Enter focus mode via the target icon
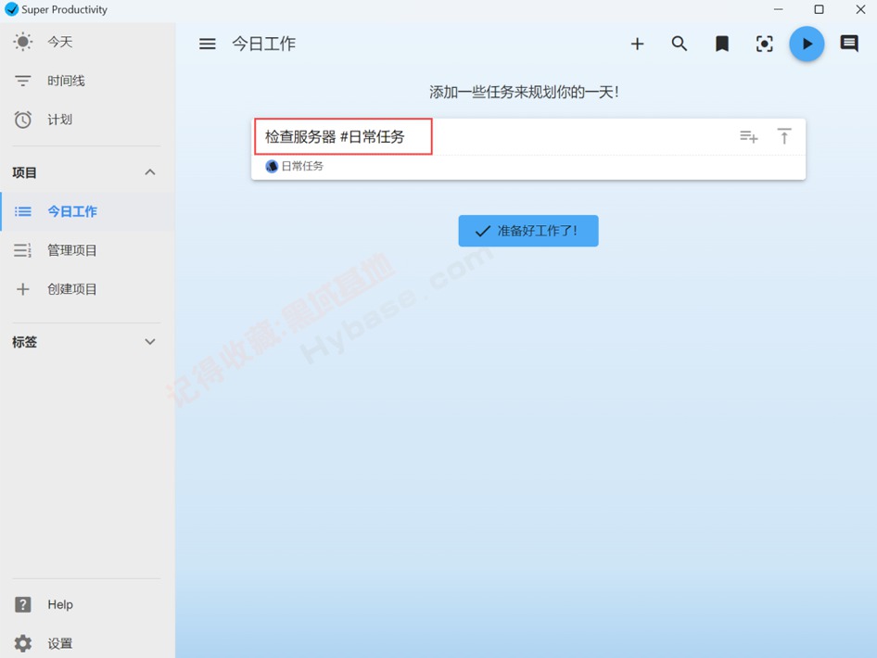Viewport: 877px width, 658px height. tap(765, 44)
